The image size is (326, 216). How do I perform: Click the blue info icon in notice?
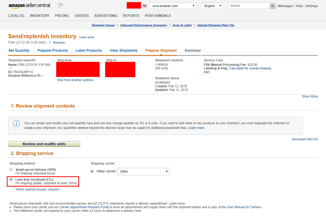click(x=17, y=124)
